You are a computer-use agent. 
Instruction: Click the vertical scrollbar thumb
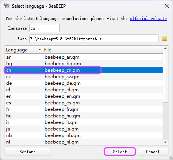165,77
